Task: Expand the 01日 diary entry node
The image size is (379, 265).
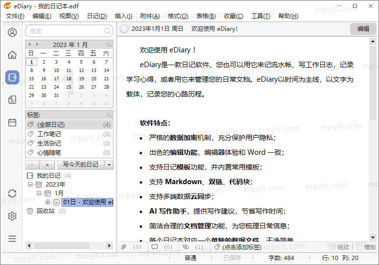Action: (48, 202)
